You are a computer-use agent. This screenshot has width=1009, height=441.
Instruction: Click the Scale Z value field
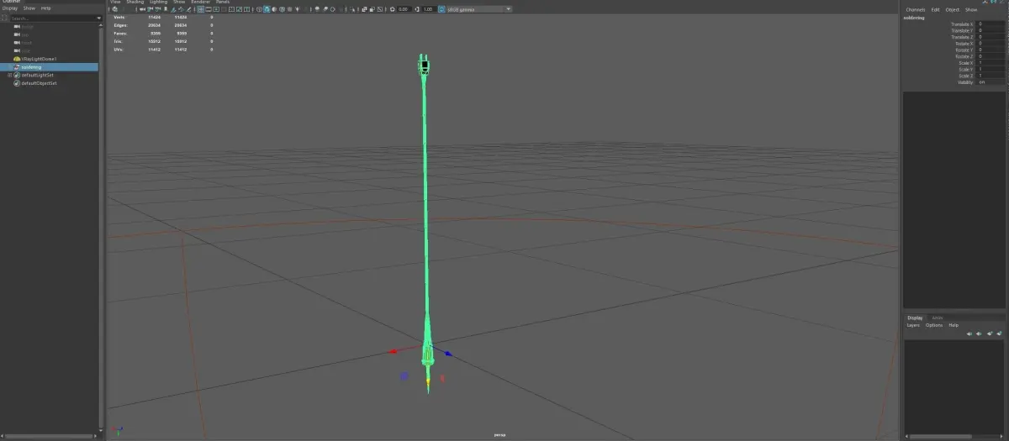[x=990, y=76]
